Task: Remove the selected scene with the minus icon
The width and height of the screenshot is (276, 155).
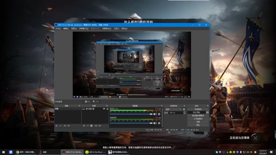Action: click(60, 126)
